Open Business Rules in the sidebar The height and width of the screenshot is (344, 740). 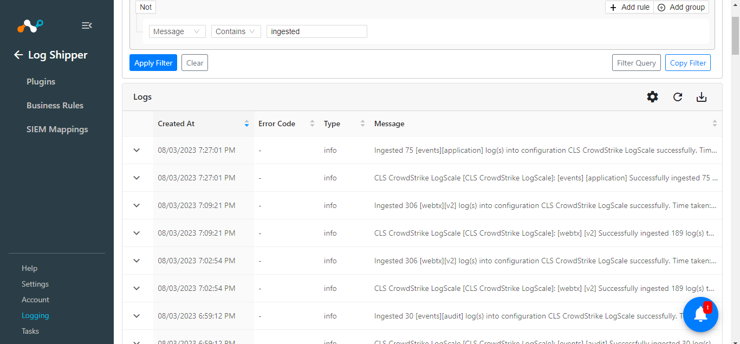click(55, 105)
